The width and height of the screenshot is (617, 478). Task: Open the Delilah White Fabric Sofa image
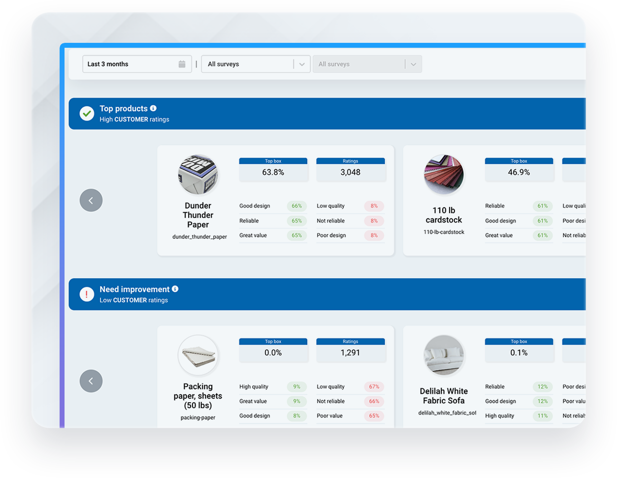[x=444, y=355]
